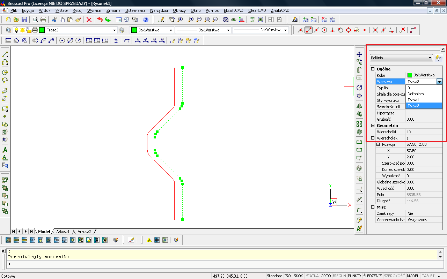Viewport: 447px width, 279px height.
Task: Collapse the Geometria section
Action: pyautogui.click(x=373, y=126)
